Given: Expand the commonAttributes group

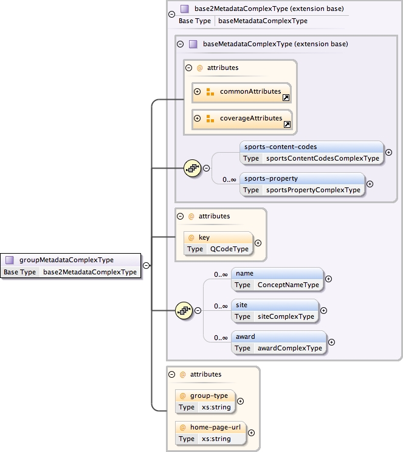Looking at the screenshot, I should (197, 92).
